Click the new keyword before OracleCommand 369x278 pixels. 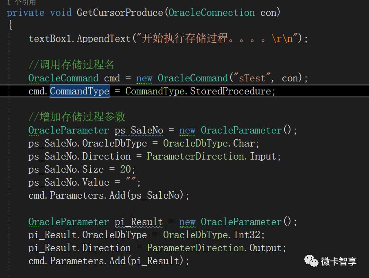(144, 79)
